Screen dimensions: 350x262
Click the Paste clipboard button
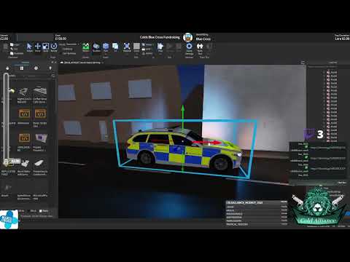(5, 47)
